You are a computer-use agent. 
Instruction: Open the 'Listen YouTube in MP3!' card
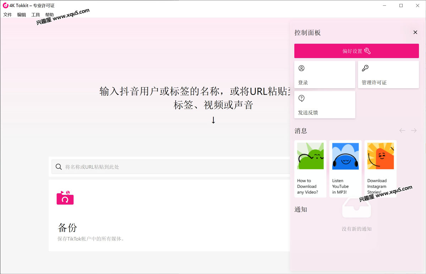[345, 169]
